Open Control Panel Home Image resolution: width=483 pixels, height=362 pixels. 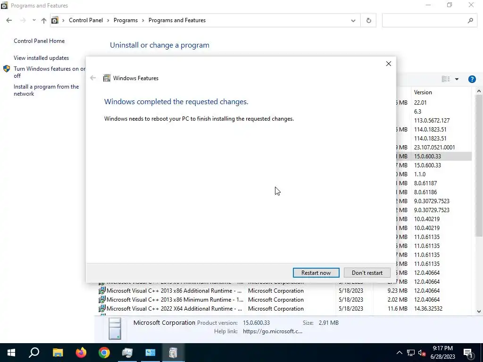click(39, 41)
